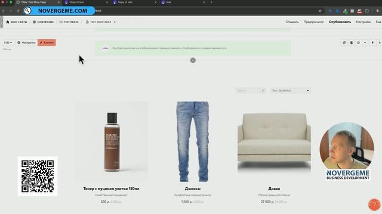Open the Sort: by default dropdown
The image size is (382, 214).
pos(290,90)
